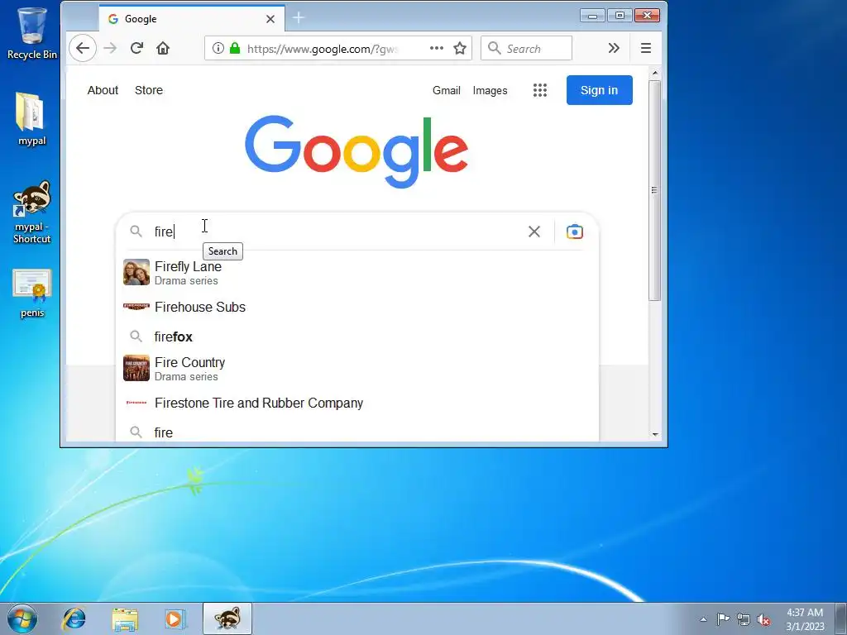Select the mypal - Shortcut desktop icon
This screenshot has width=847, height=635.
[31, 212]
